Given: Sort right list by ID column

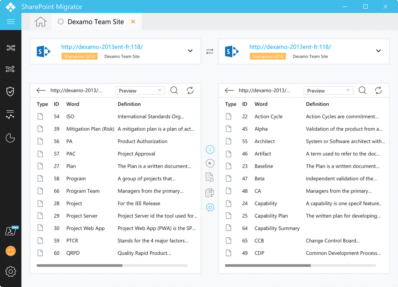Looking at the screenshot, I should click(245, 104).
